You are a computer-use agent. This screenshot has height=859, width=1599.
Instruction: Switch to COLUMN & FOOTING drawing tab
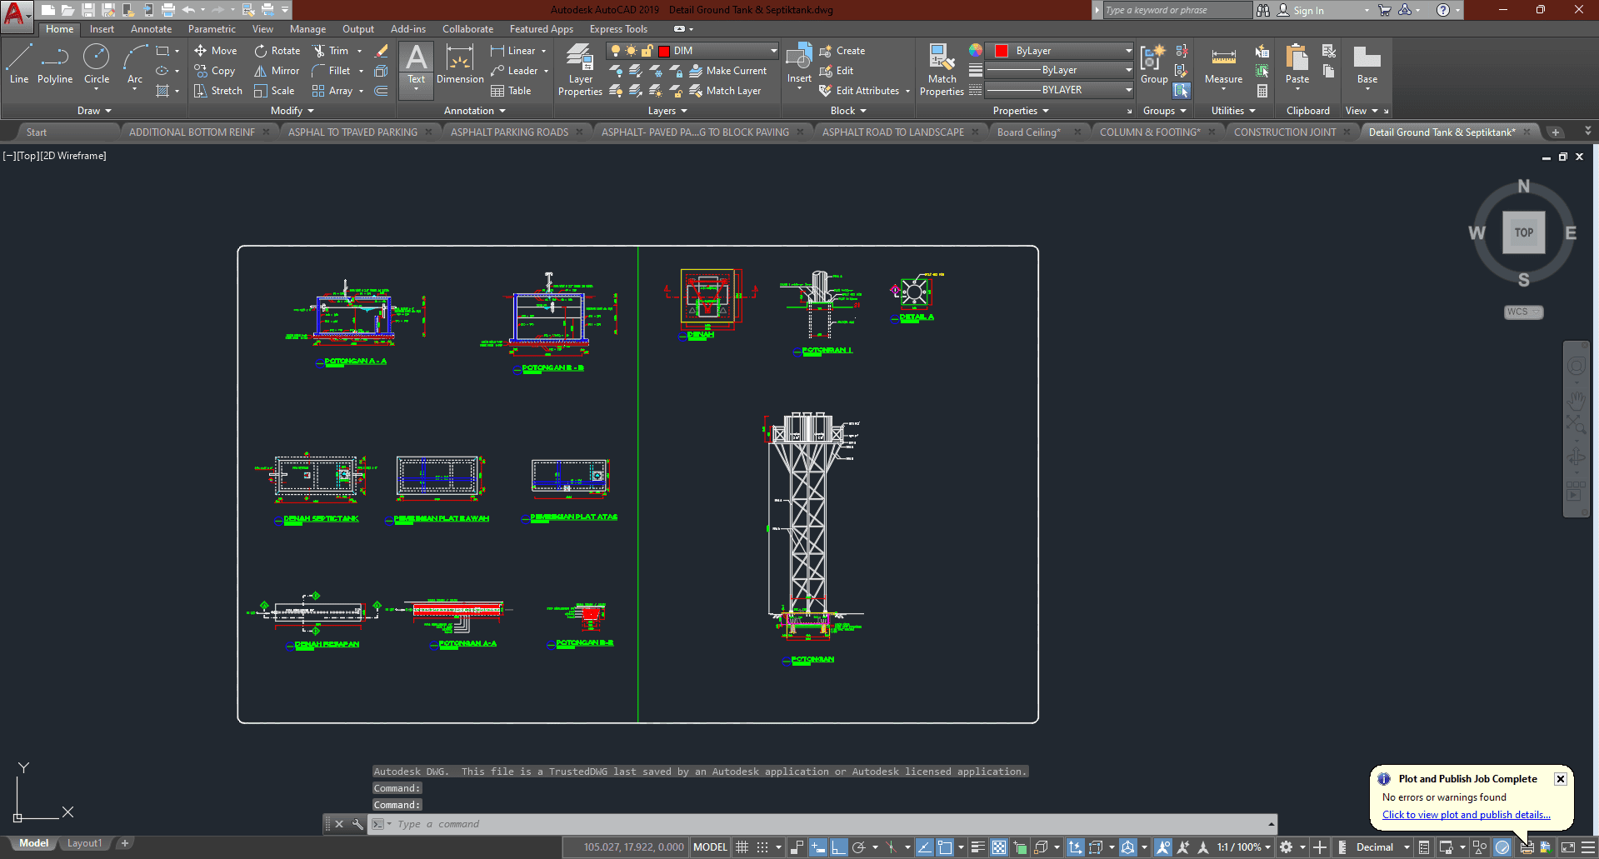(x=1149, y=132)
